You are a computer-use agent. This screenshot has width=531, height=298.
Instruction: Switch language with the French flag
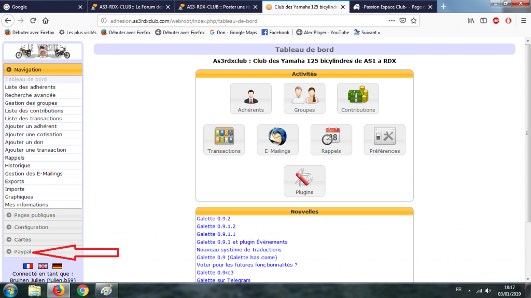(x=28, y=266)
